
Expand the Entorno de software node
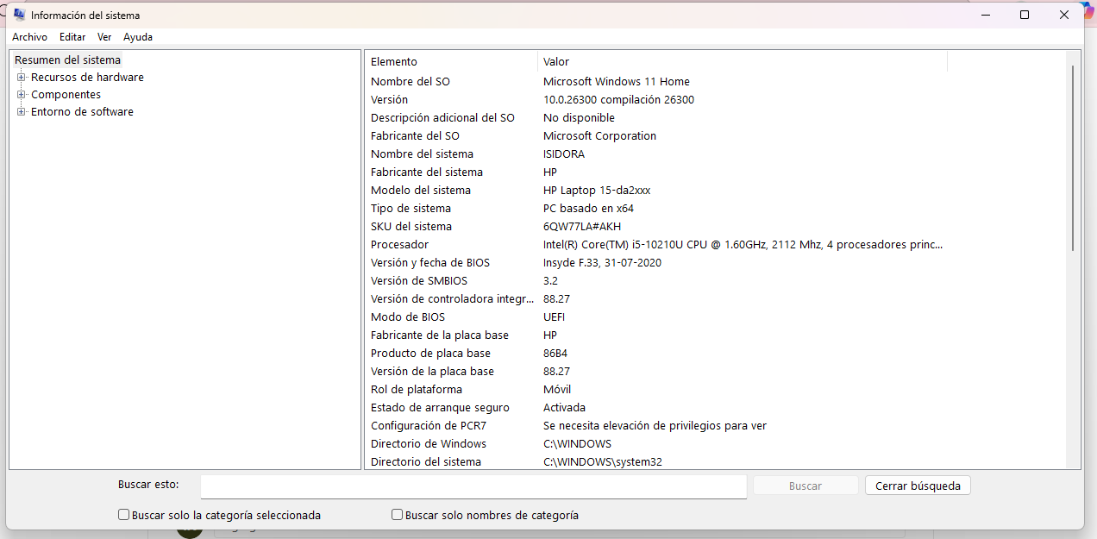click(22, 112)
